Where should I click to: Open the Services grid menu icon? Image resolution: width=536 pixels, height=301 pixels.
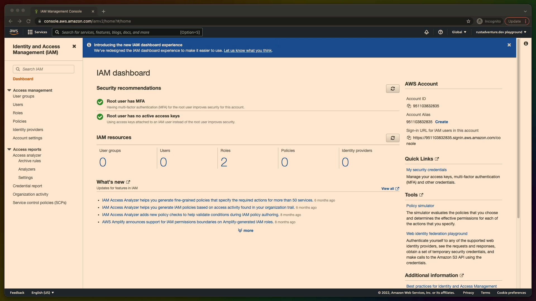30,32
